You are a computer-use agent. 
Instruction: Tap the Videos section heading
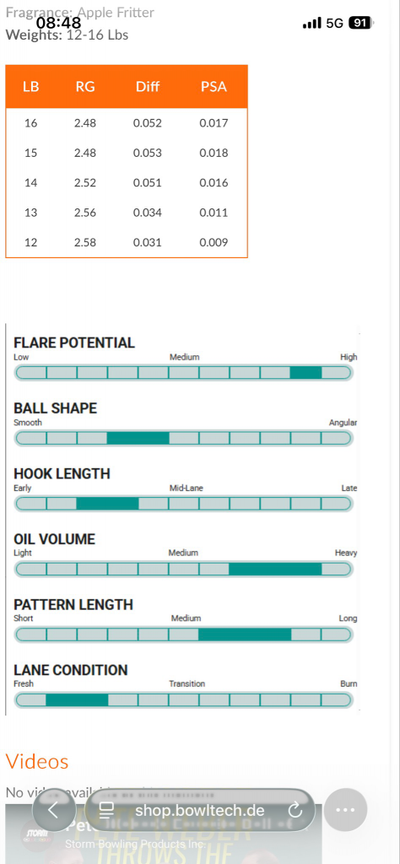(37, 762)
